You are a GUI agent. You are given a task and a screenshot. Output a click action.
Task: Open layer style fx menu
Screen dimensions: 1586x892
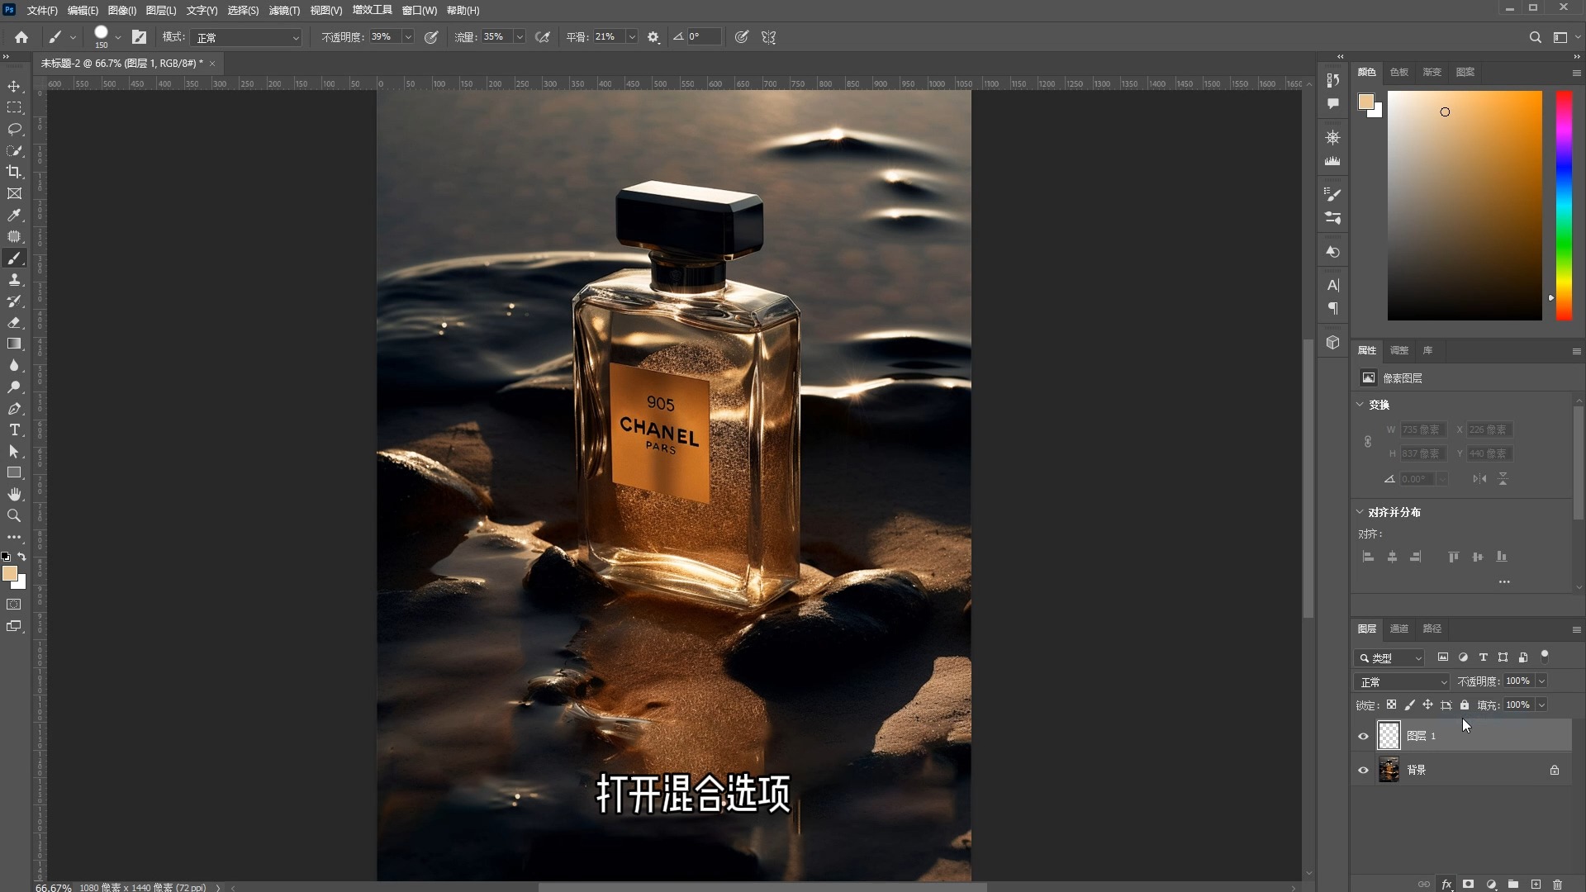tap(1447, 884)
